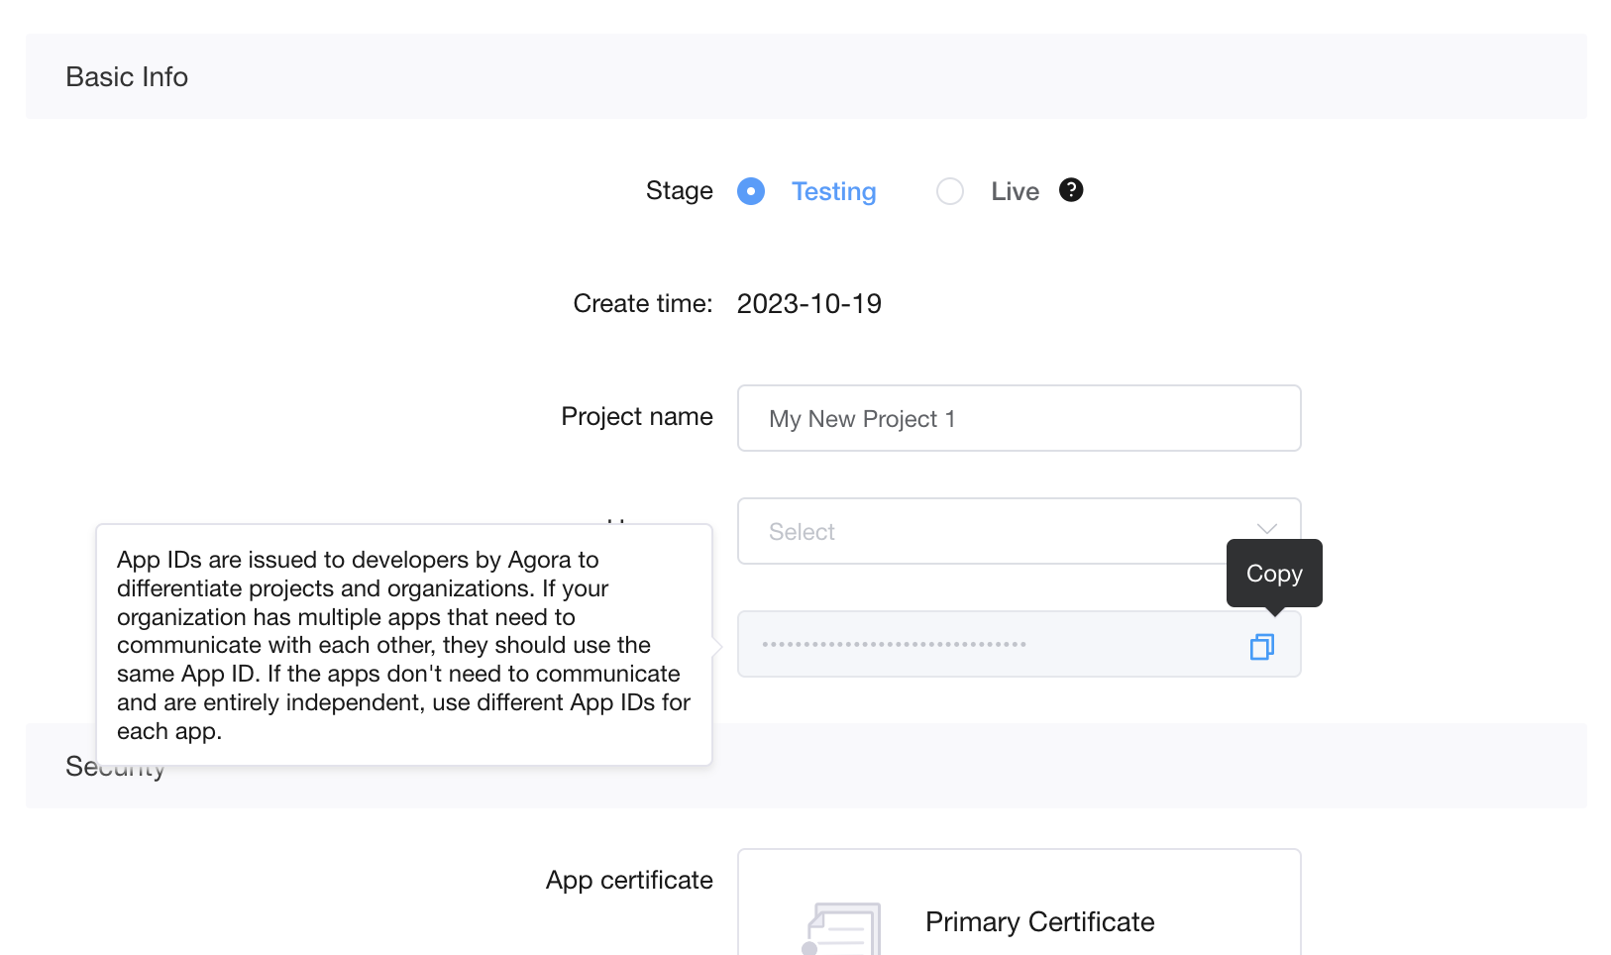Select the Live stage radio button
This screenshot has height=955, width=1611.
(x=949, y=191)
